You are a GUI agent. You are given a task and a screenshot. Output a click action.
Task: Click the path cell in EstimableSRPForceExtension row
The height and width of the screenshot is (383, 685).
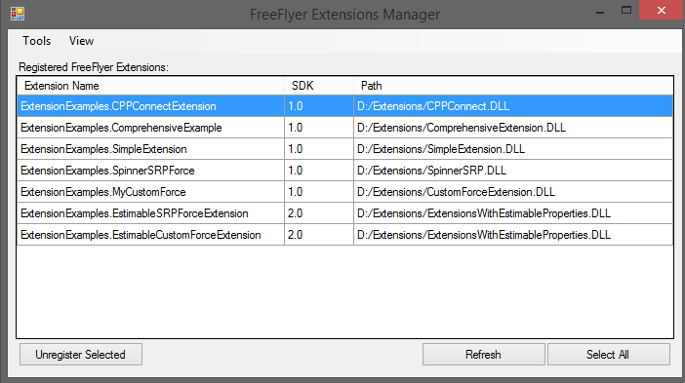(513, 212)
